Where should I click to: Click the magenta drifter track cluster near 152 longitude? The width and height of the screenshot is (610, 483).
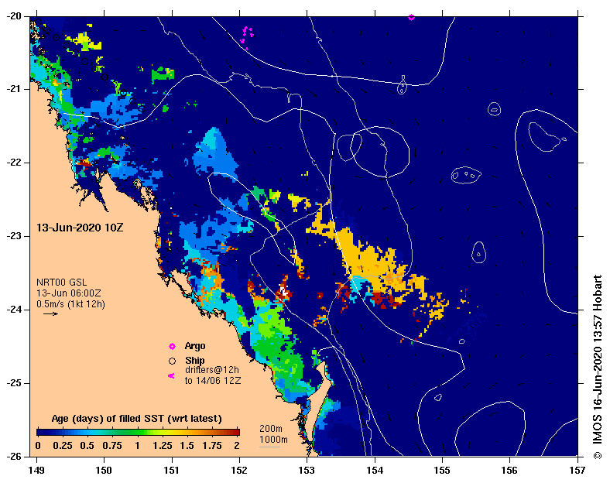click(247, 38)
